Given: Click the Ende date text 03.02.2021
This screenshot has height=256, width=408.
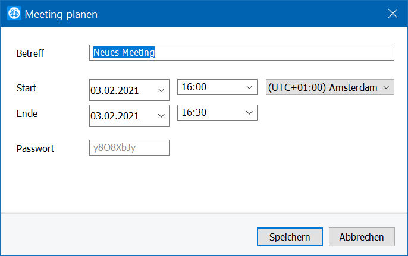Looking at the screenshot, I should pyautogui.click(x=114, y=116).
